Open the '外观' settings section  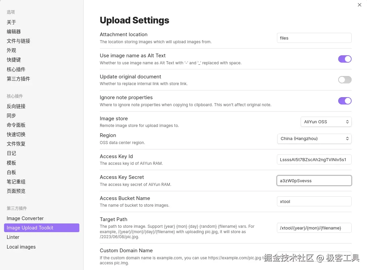11,50
